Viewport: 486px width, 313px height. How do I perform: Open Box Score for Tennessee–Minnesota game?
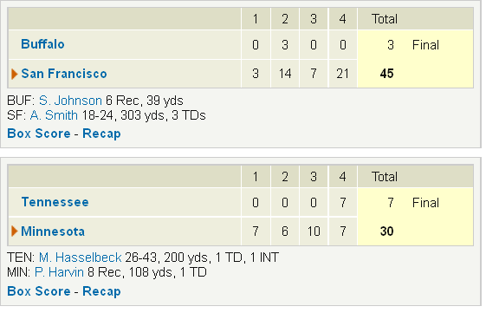(39, 291)
